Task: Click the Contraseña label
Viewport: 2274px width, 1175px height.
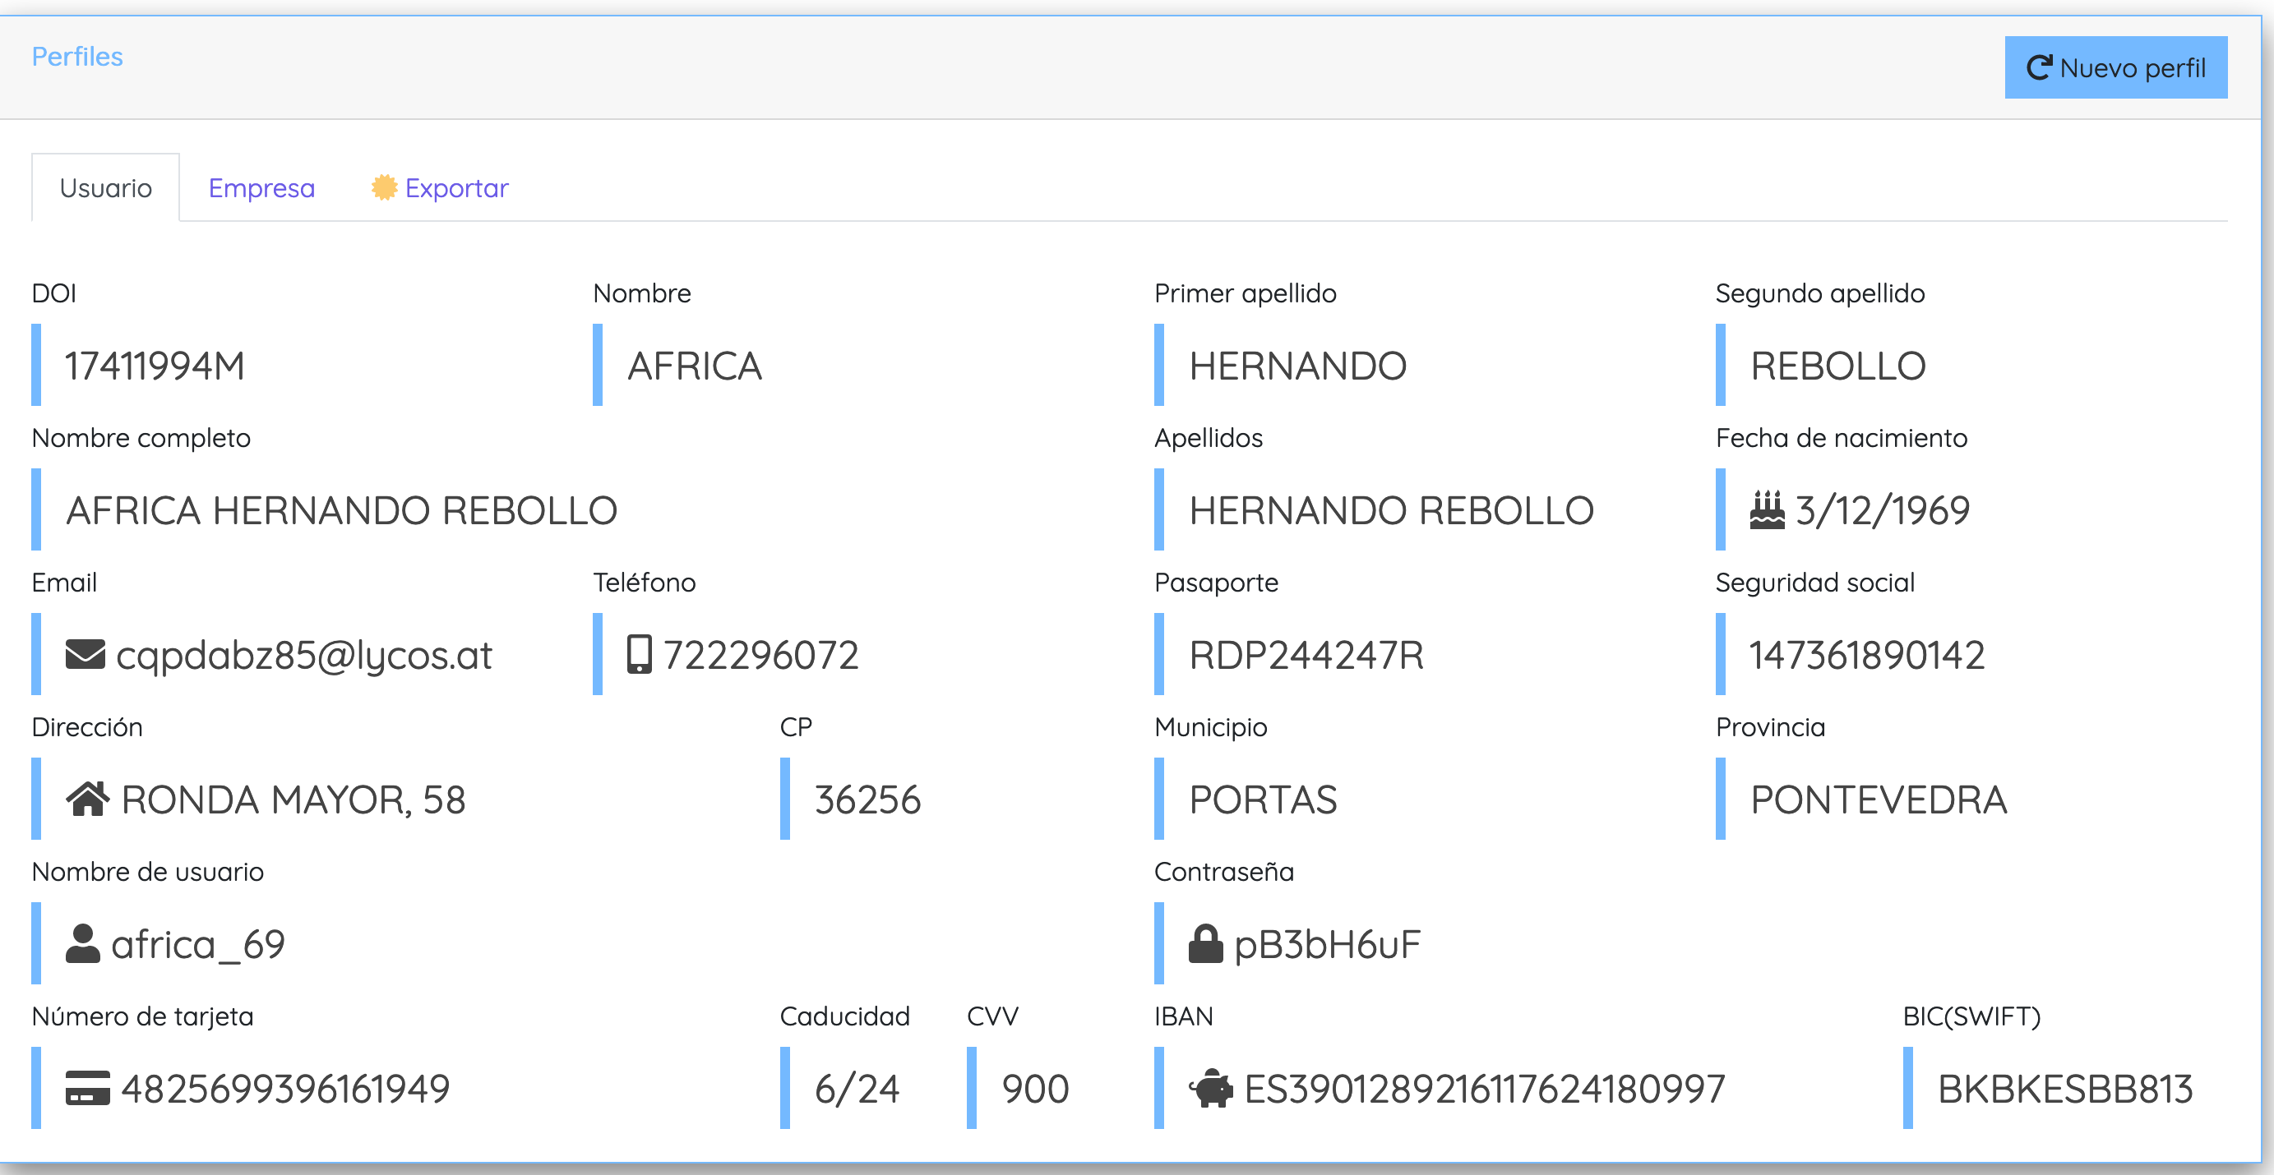Action: 1224,872
